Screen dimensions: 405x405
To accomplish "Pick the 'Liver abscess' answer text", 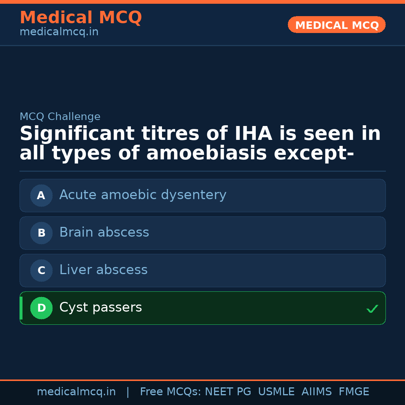I will pos(103,270).
